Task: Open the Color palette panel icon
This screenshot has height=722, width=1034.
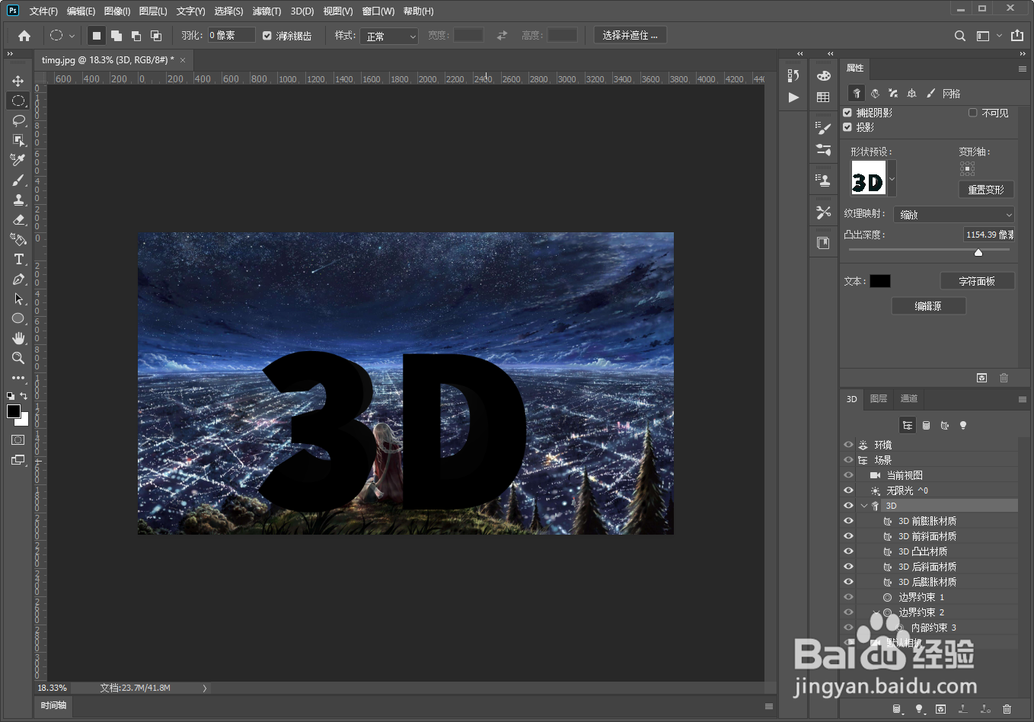Action: tap(823, 75)
